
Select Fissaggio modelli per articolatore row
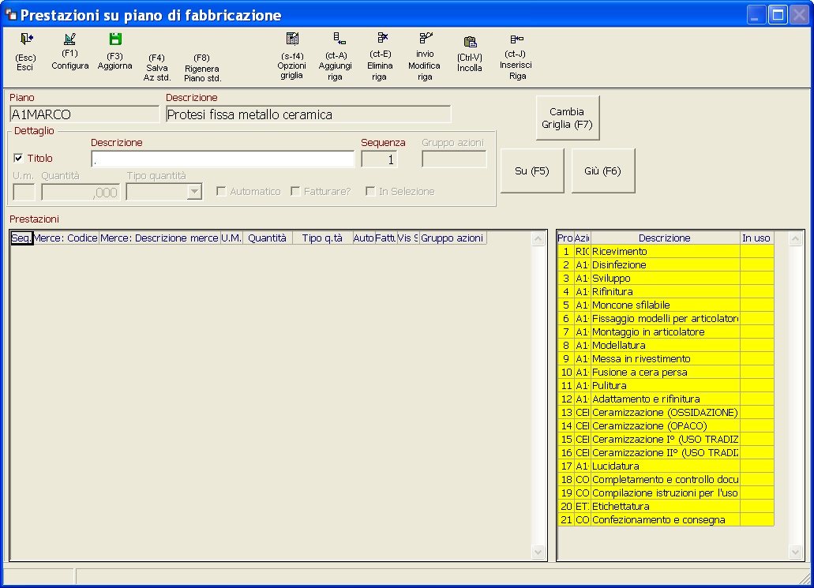[x=666, y=319]
